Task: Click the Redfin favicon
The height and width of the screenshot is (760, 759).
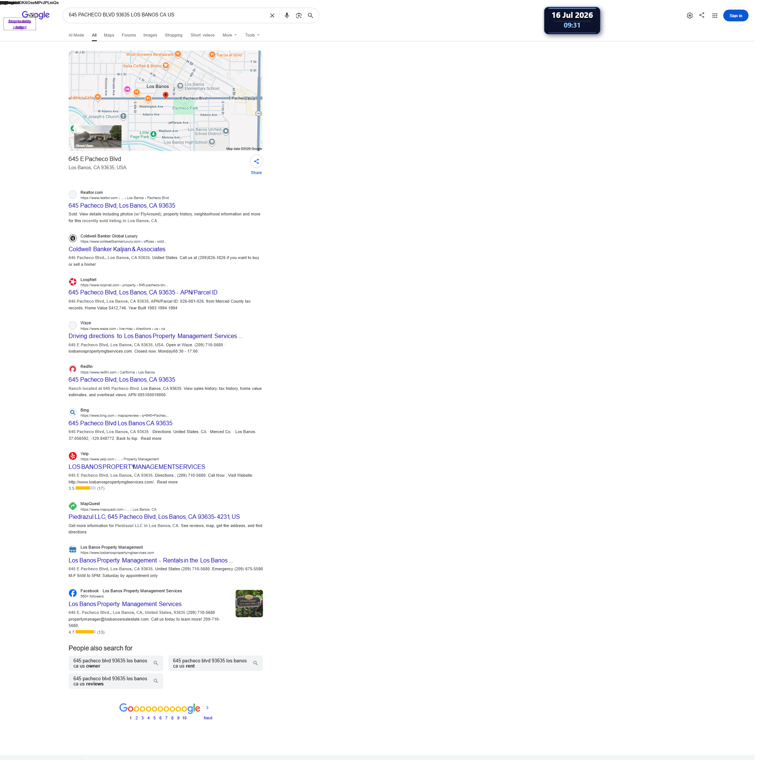Action: [73, 371]
